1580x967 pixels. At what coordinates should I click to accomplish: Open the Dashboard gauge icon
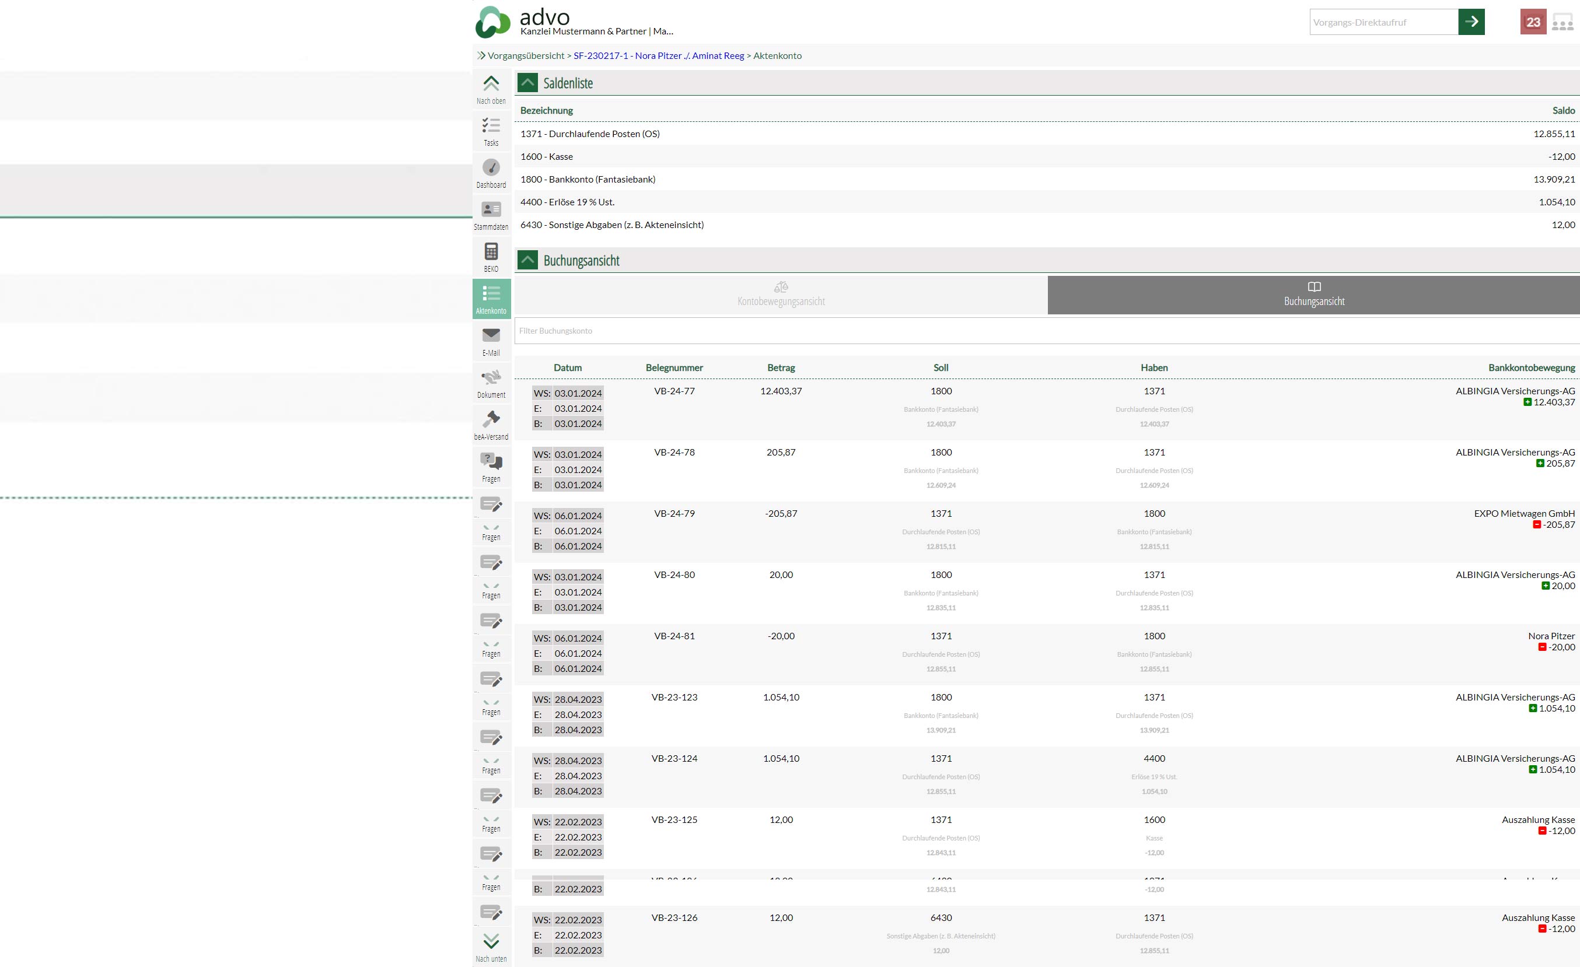tap(491, 168)
